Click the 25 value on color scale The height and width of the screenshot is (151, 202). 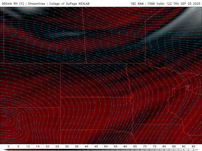(x=57, y=146)
